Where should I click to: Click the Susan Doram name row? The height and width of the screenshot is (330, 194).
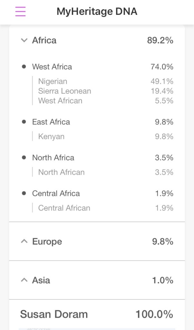54,314
